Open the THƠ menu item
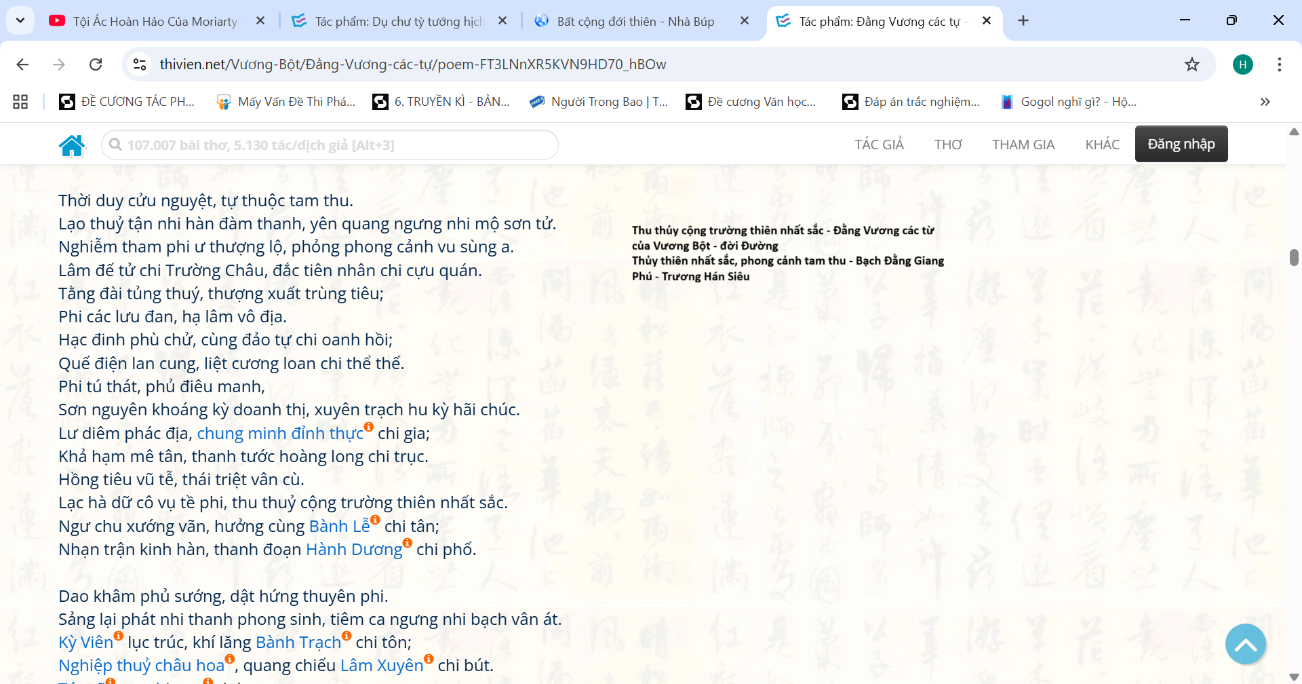1302x684 pixels. point(947,145)
